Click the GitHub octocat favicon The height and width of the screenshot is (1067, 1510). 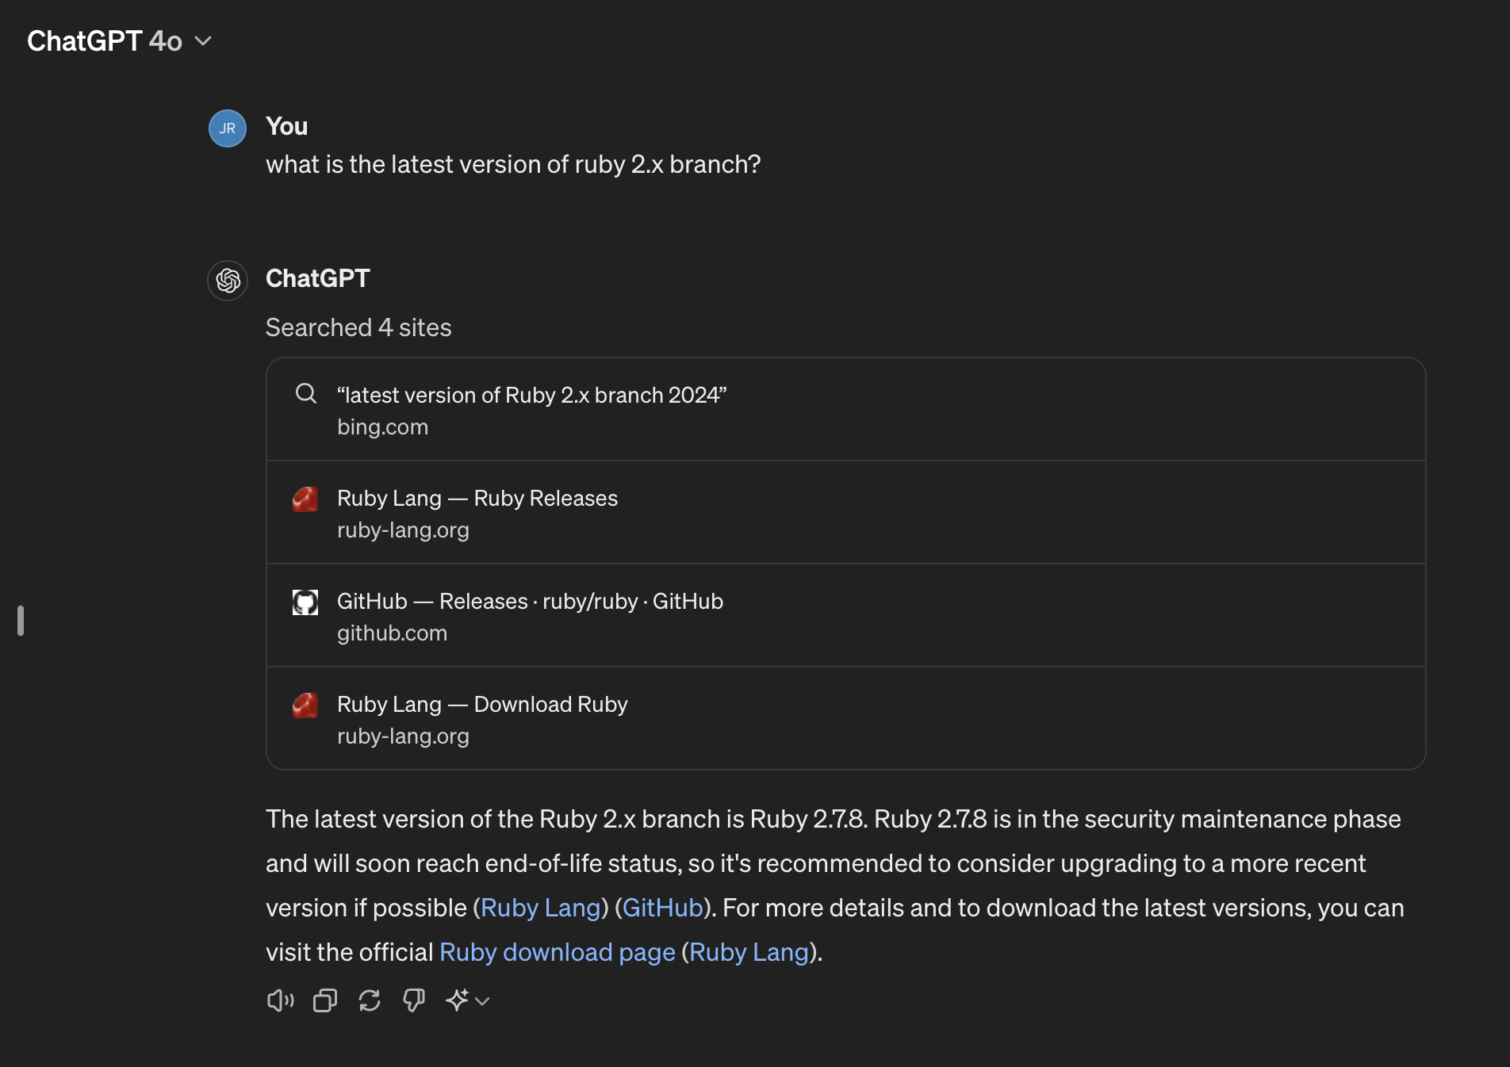pos(305,602)
